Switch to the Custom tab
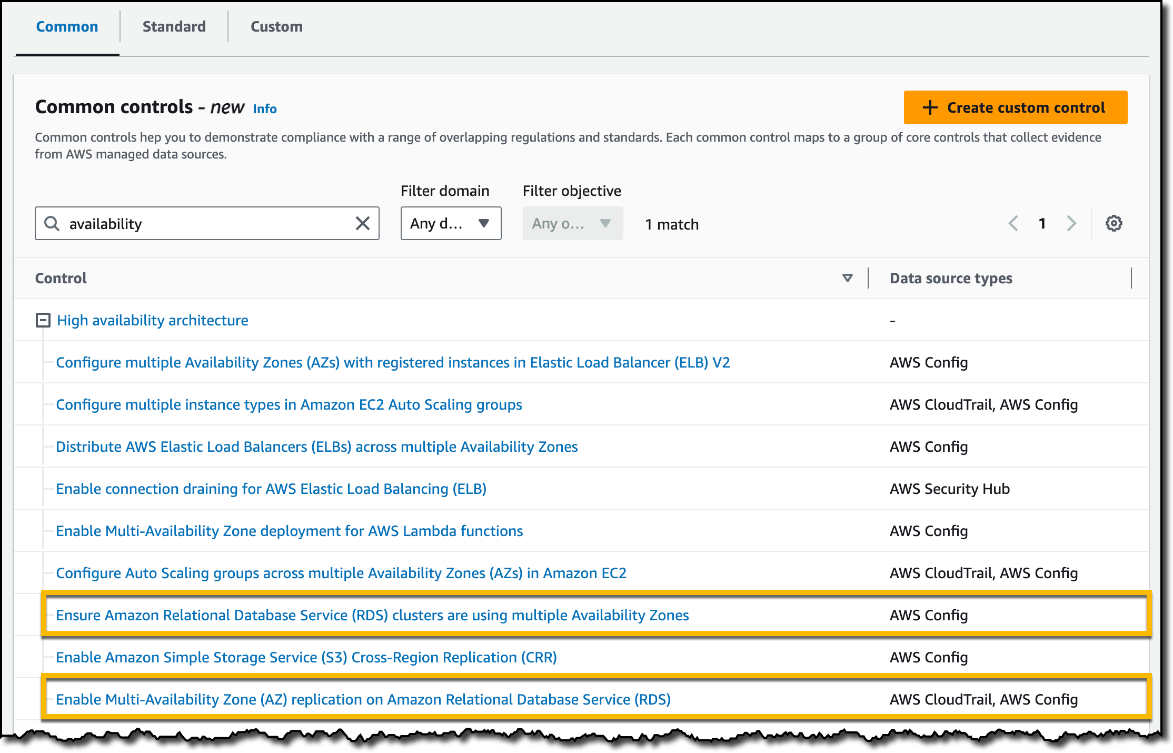 click(276, 26)
